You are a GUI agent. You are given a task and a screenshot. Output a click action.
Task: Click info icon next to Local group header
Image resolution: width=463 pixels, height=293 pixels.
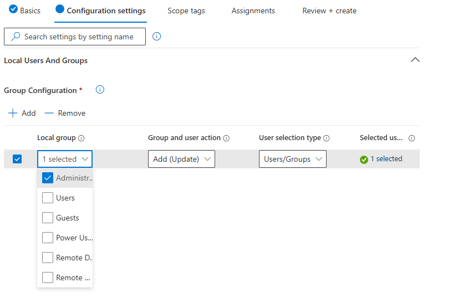click(x=81, y=138)
